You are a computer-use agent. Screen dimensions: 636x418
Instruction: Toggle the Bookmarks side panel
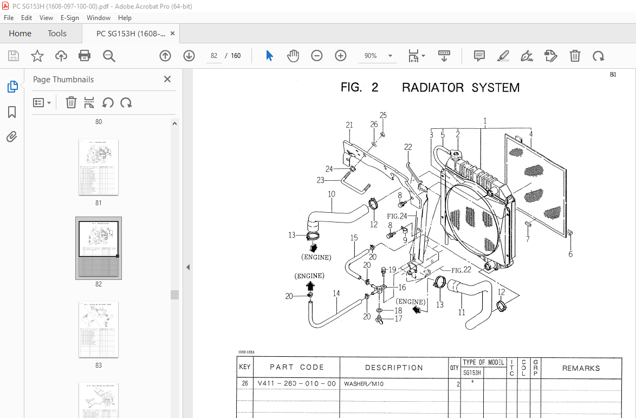tap(12, 112)
